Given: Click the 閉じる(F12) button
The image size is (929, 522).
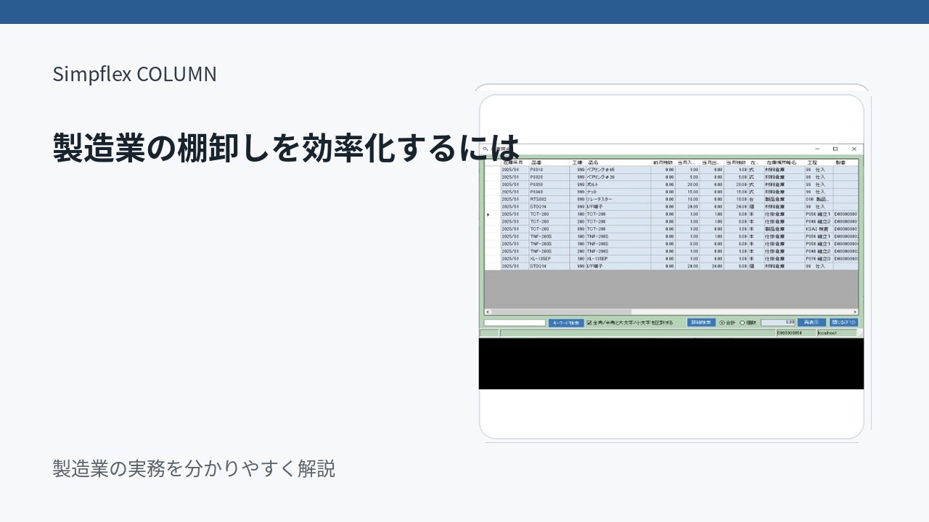Looking at the screenshot, I should (843, 323).
